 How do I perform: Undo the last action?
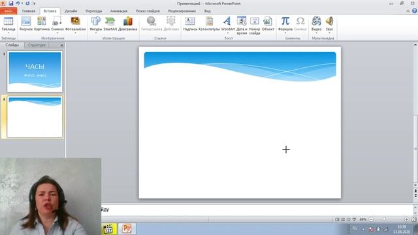pyautogui.click(x=18, y=3)
